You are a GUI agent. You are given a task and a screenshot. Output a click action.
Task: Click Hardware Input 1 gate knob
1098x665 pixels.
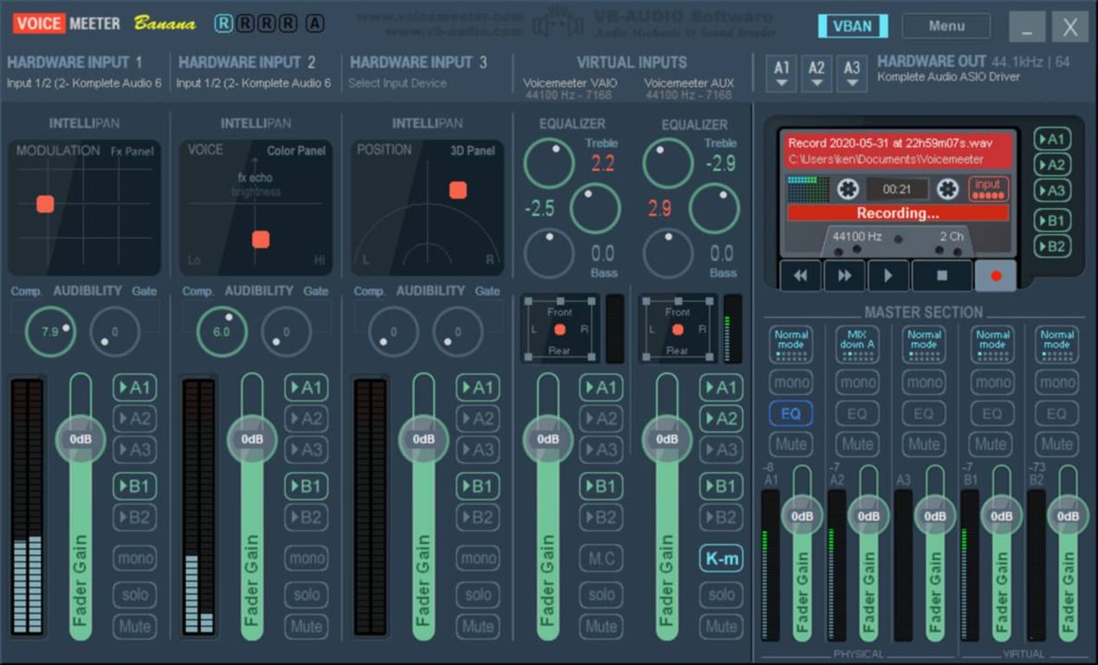click(114, 332)
